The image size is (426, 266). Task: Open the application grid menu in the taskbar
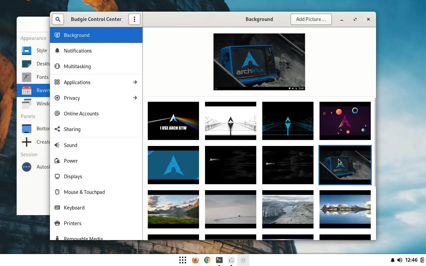point(183,260)
